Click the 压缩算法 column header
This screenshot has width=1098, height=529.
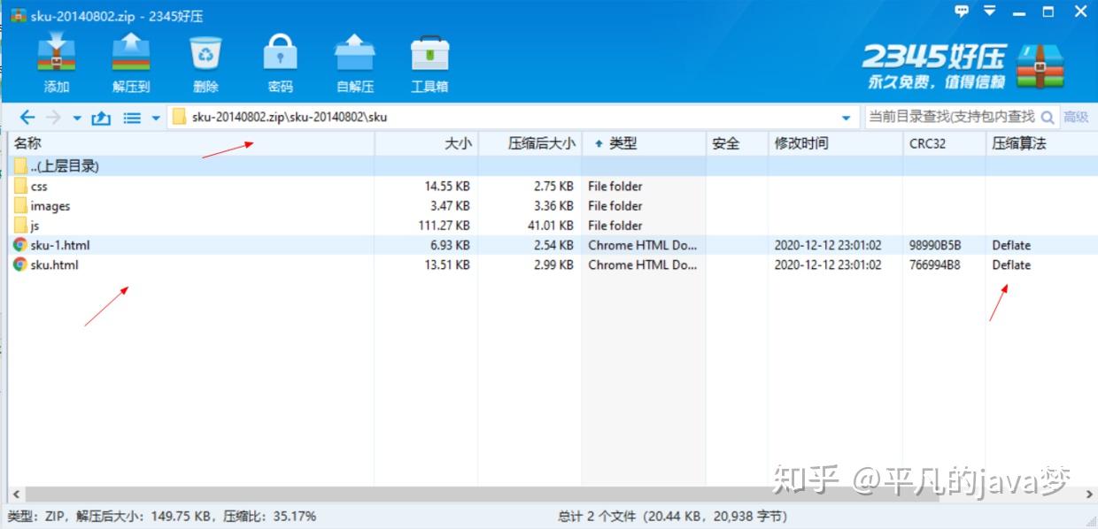tap(1040, 143)
